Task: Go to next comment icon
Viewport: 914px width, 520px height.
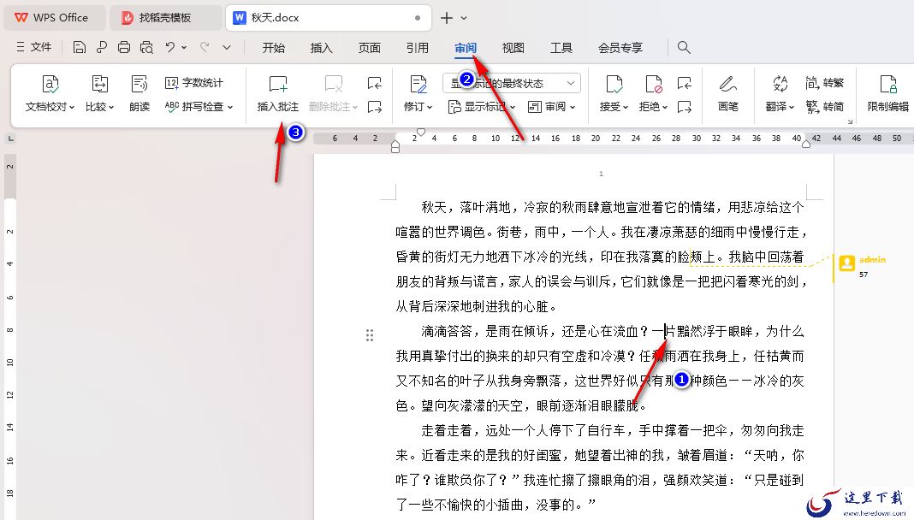Action: coord(375,107)
